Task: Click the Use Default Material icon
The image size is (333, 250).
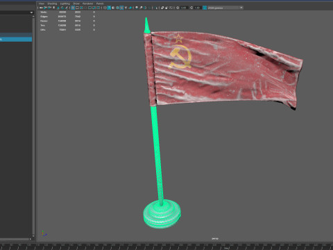Action: (113, 8)
